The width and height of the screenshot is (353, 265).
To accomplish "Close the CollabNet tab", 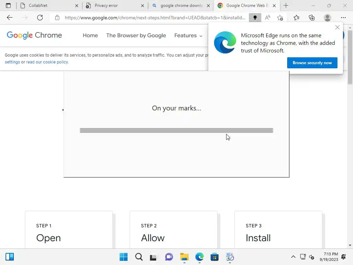I will (x=77, y=6).
